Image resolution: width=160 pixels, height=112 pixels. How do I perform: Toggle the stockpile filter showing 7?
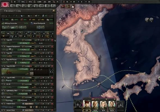coord(40,36)
